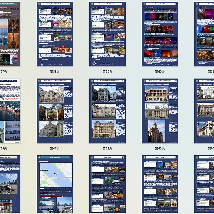The height and width of the screenshot is (214, 214).
Task: Click the 第67页 page label
Action: pos(55,148)
